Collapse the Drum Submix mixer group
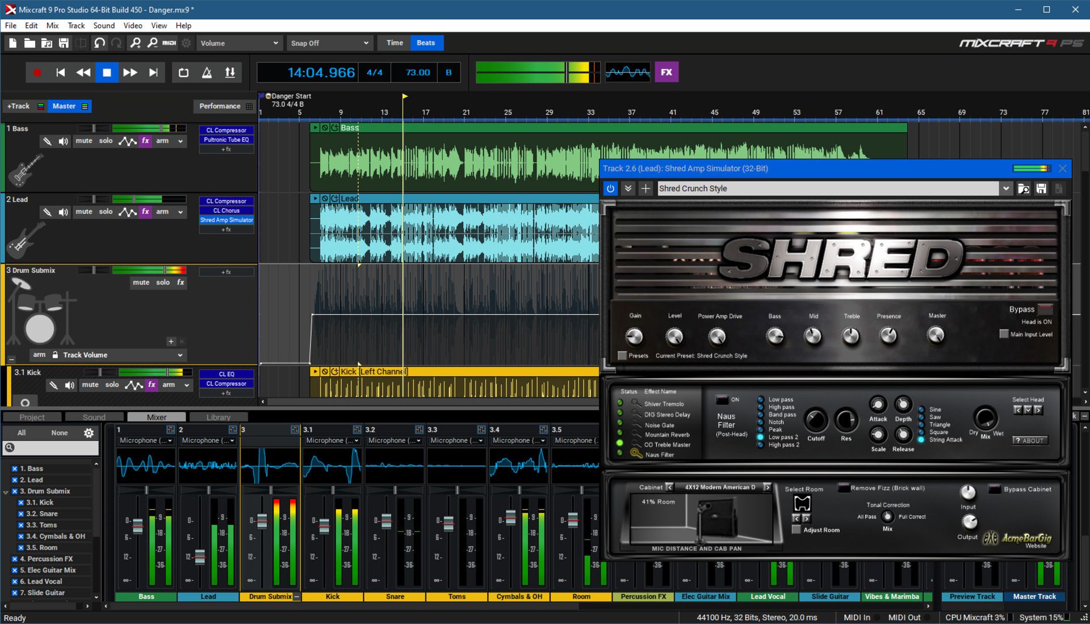1090x624 pixels. (297, 597)
